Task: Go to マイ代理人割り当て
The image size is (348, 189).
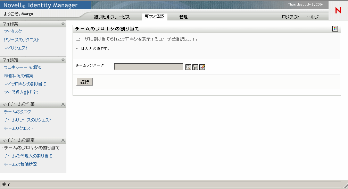Action: (21, 92)
